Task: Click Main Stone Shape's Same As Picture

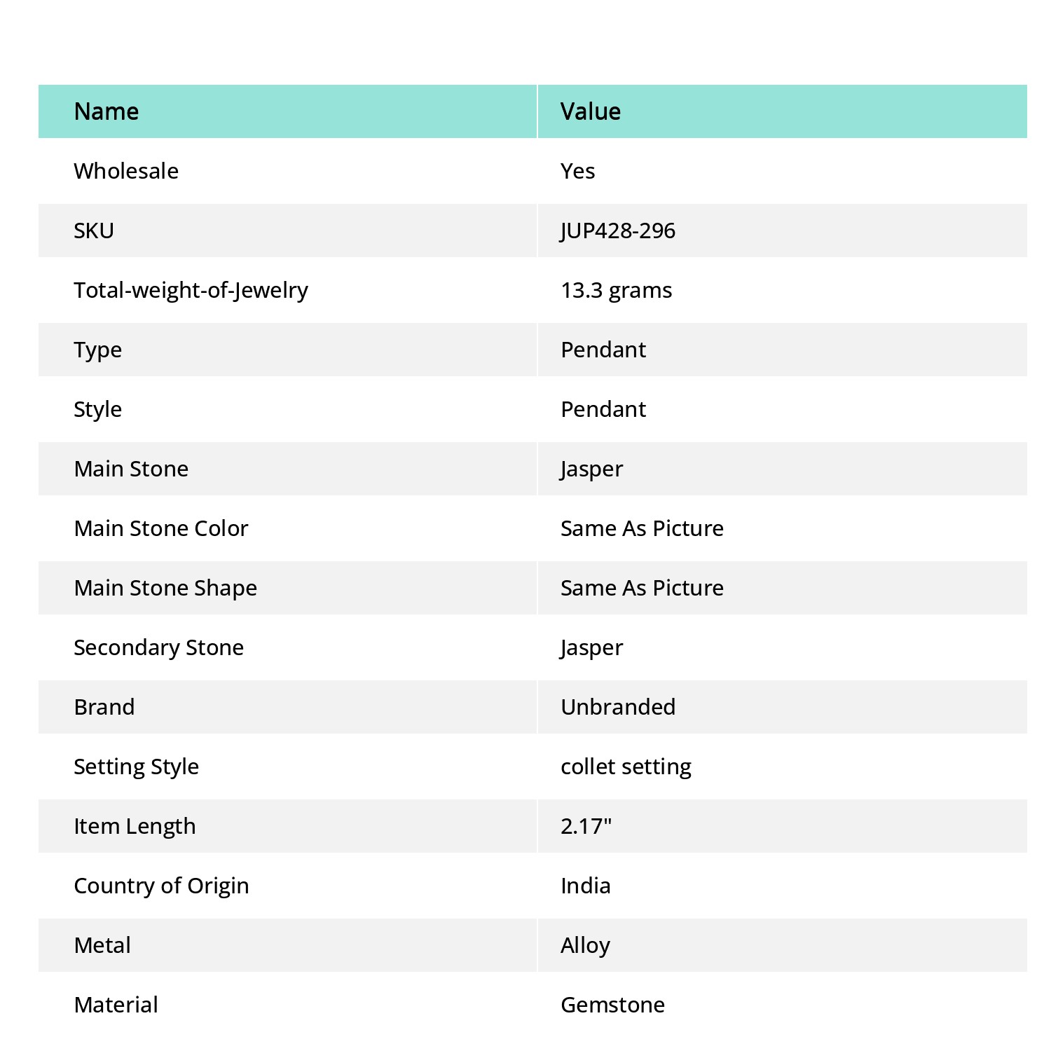Action: click(x=642, y=588)
